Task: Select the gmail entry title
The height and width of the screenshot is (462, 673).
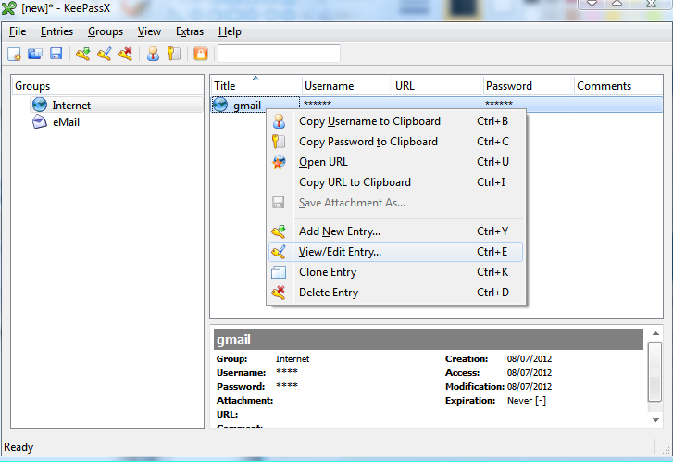Action: tap(247, 106)
